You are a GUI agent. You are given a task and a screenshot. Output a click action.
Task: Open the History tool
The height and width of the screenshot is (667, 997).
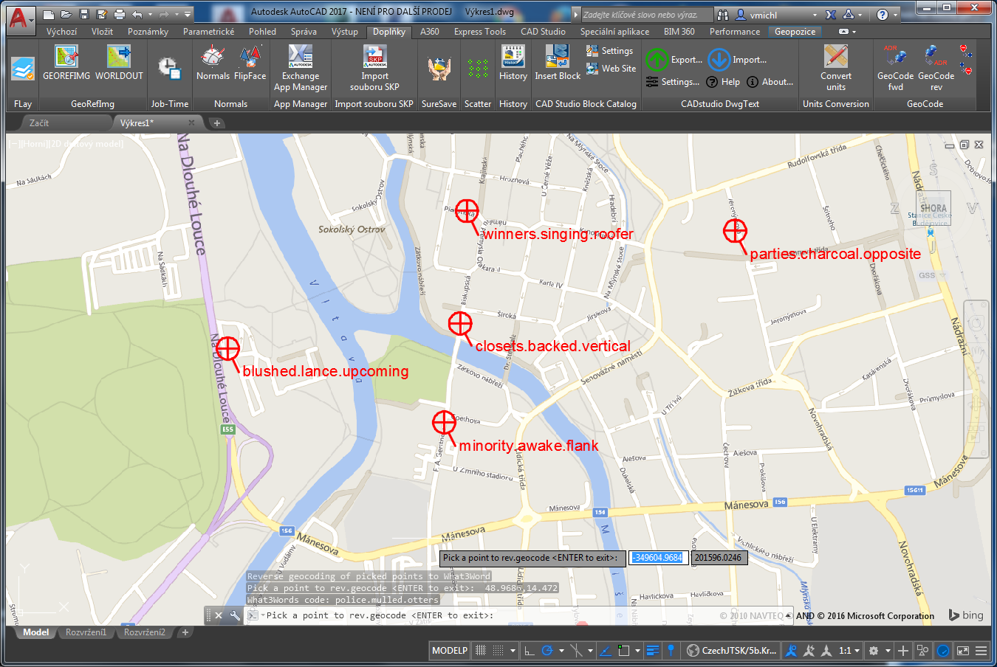coord(513,63)
